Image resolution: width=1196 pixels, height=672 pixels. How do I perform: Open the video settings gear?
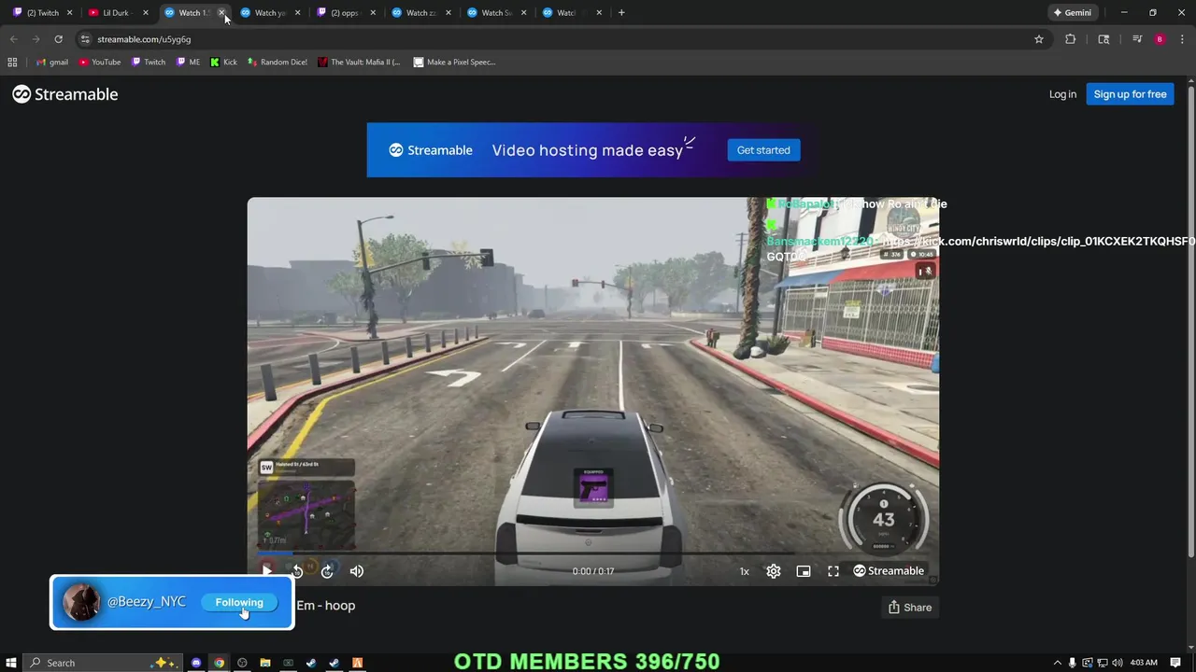click(x=774, y=571)
